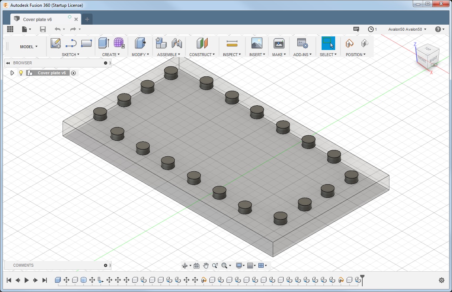
Task: Open Scripts and Add-Ins tool
Action: 302,43
